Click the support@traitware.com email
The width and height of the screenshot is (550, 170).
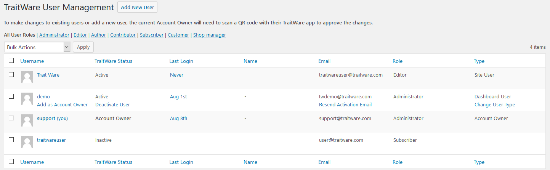(x=345, y=119)
